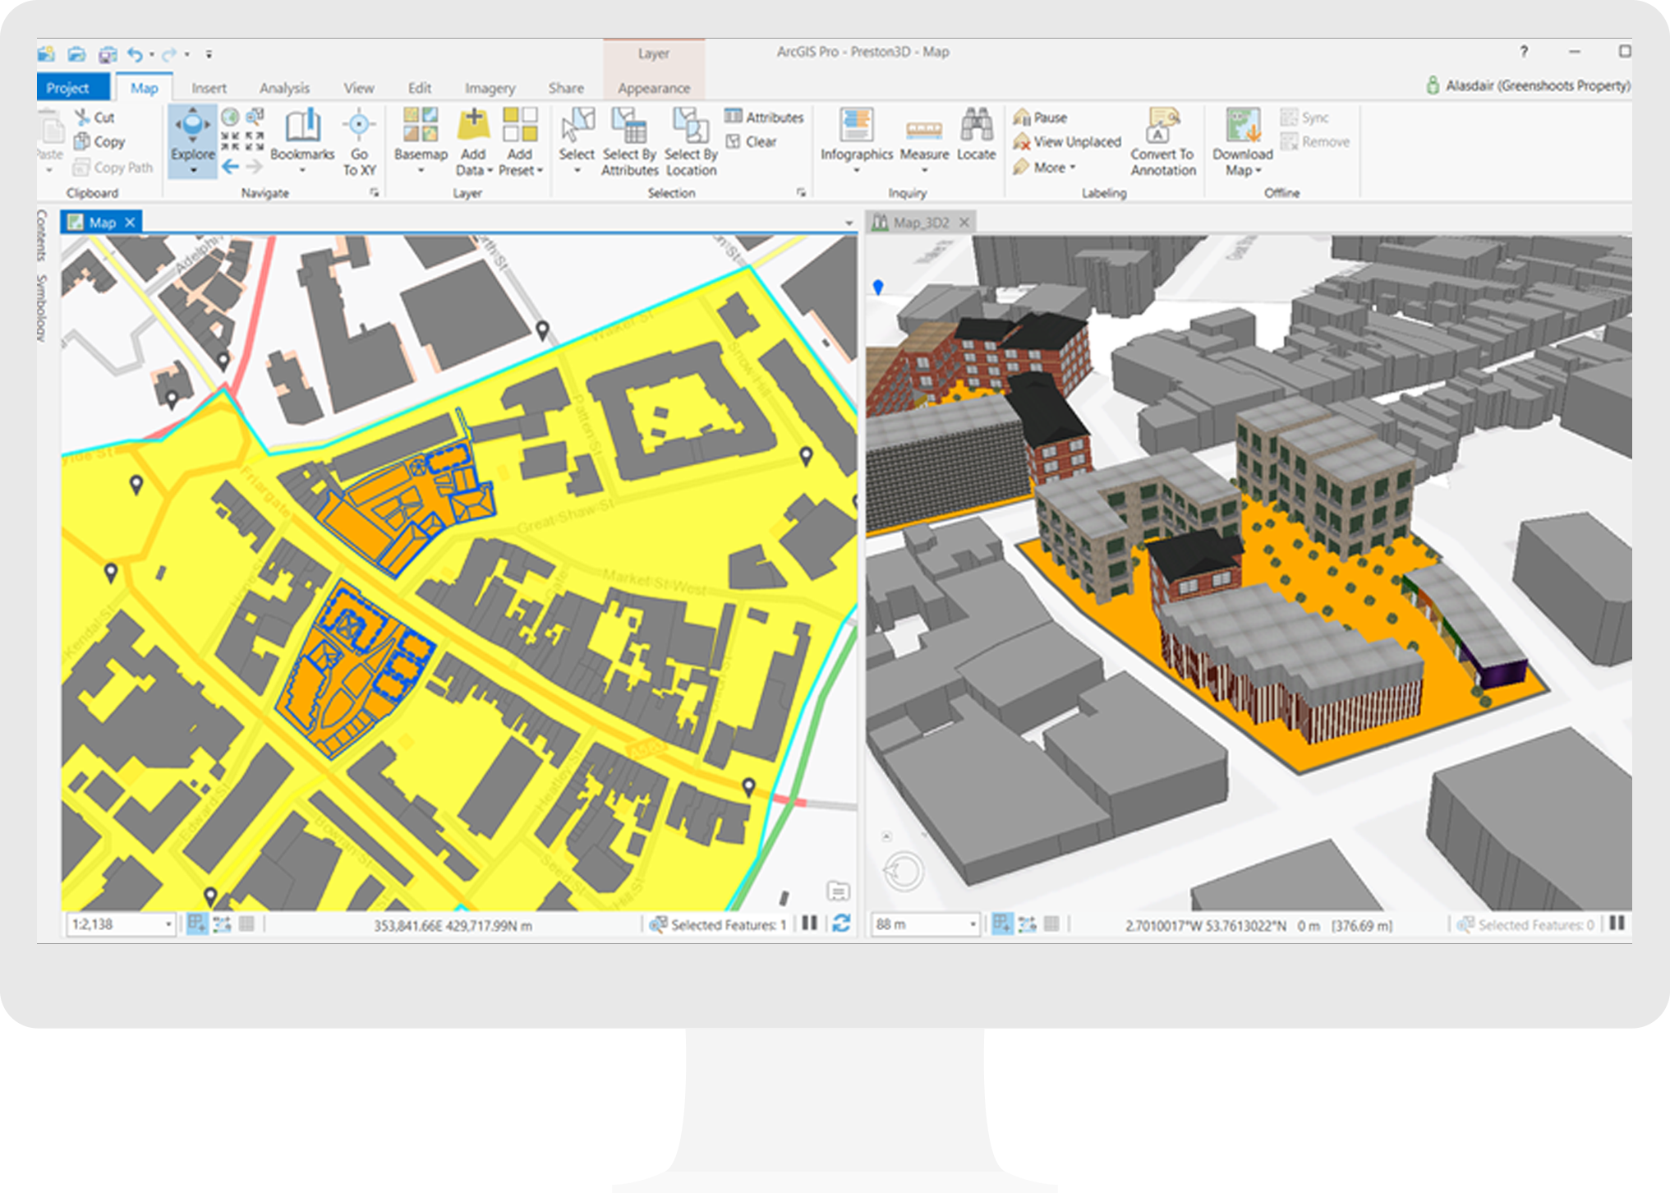
Task: Expand the Measure dropdown arrow
Action: click(924, 171)
